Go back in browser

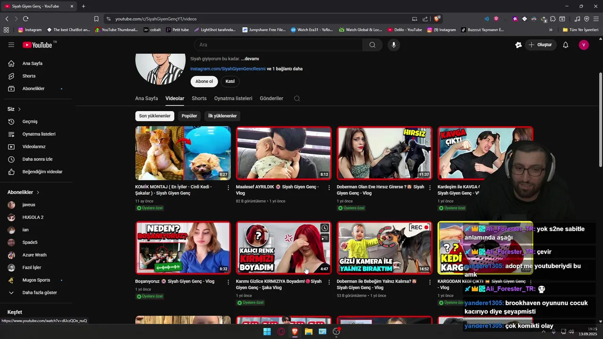click(x=7, y=19)
